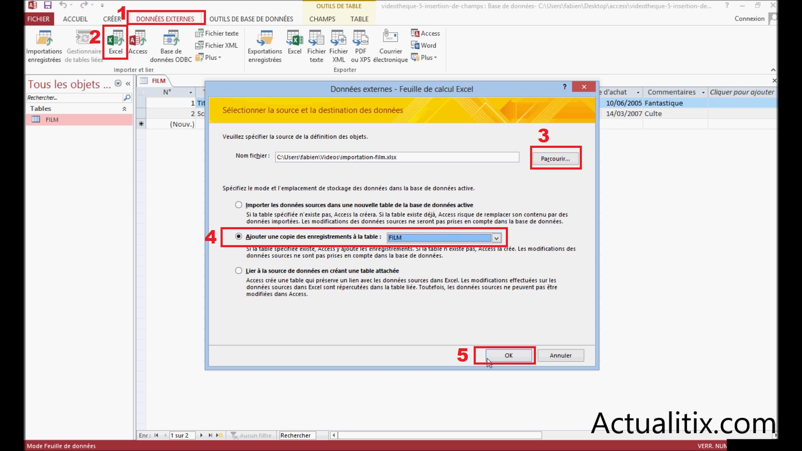This screenshot has width=802, height=451.
Task: Open Date d'achat column dropdown arrow
Action: [x=638, y=92]
